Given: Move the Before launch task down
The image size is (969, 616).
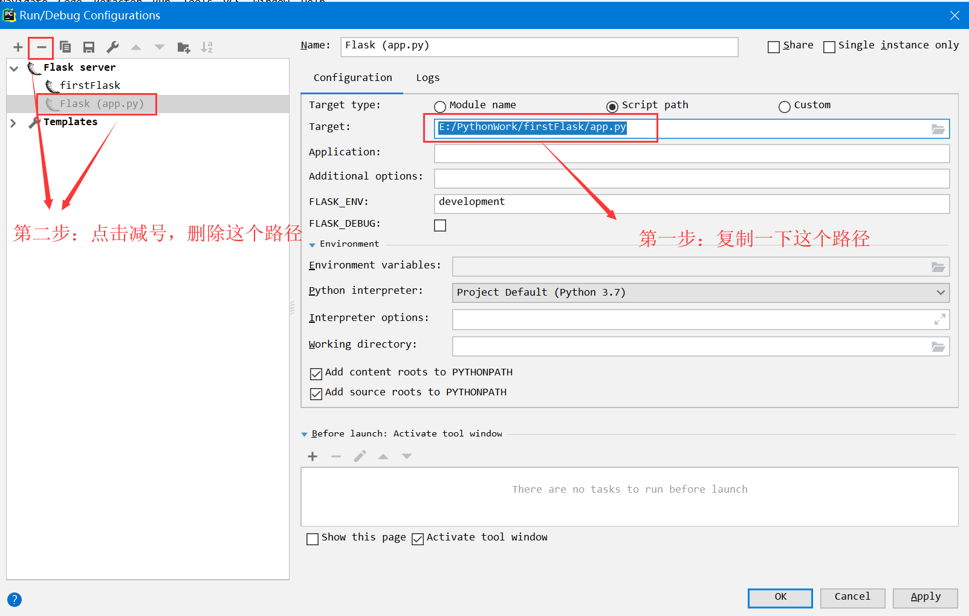Looking at the screenshot, I should click(407, 456).
